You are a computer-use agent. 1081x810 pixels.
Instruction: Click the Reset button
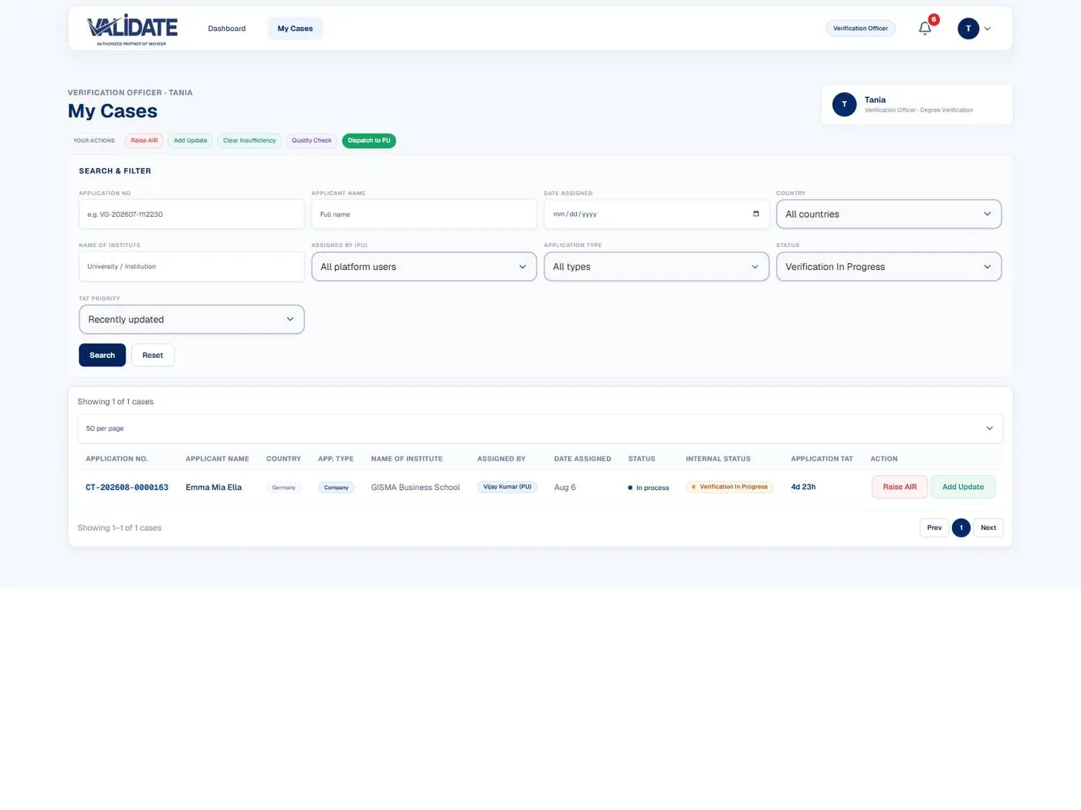[x=153, y=355]
